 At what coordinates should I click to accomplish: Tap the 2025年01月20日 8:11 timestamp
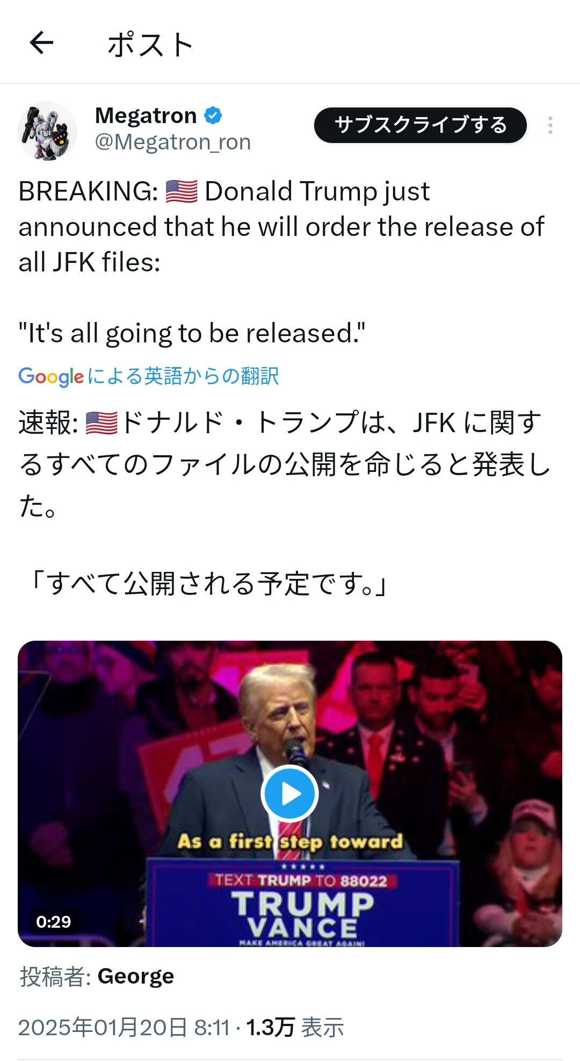coord(124,1027)
